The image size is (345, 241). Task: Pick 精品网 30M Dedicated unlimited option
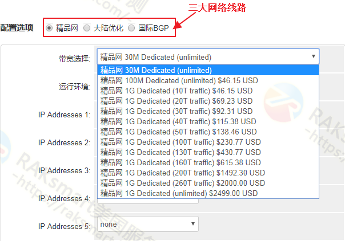pos(208,70)
